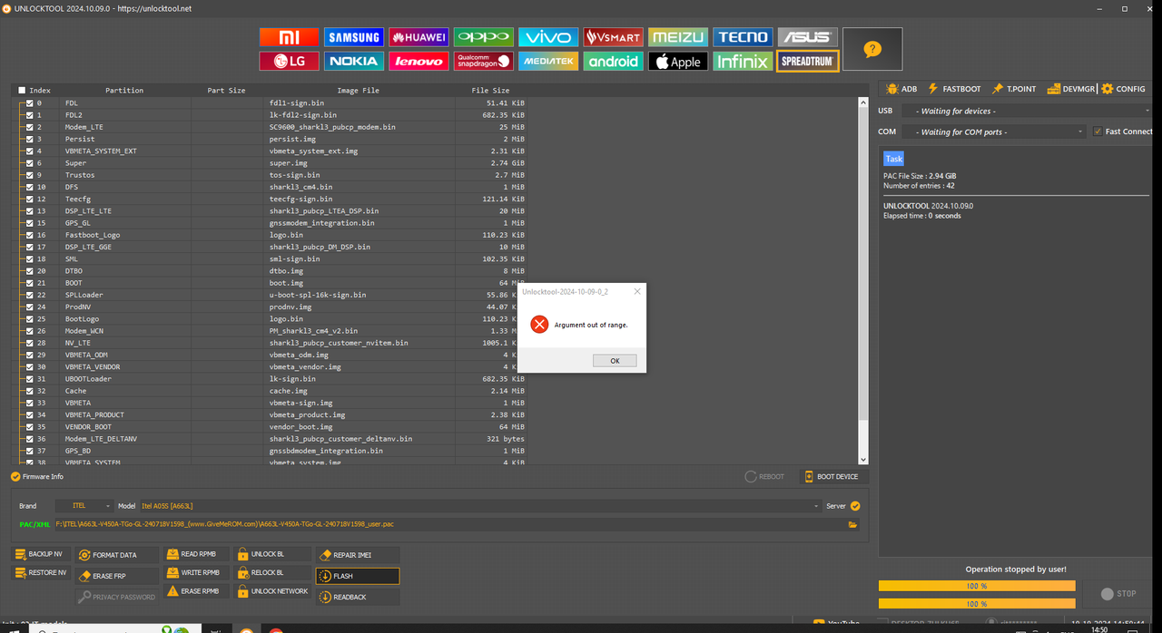Click OK in the error dialog

click(615, 361)
